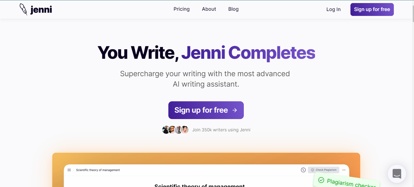Click the Join 350k writers text
Viewport: 414px width, 187px height.
(x=221, y=130)
